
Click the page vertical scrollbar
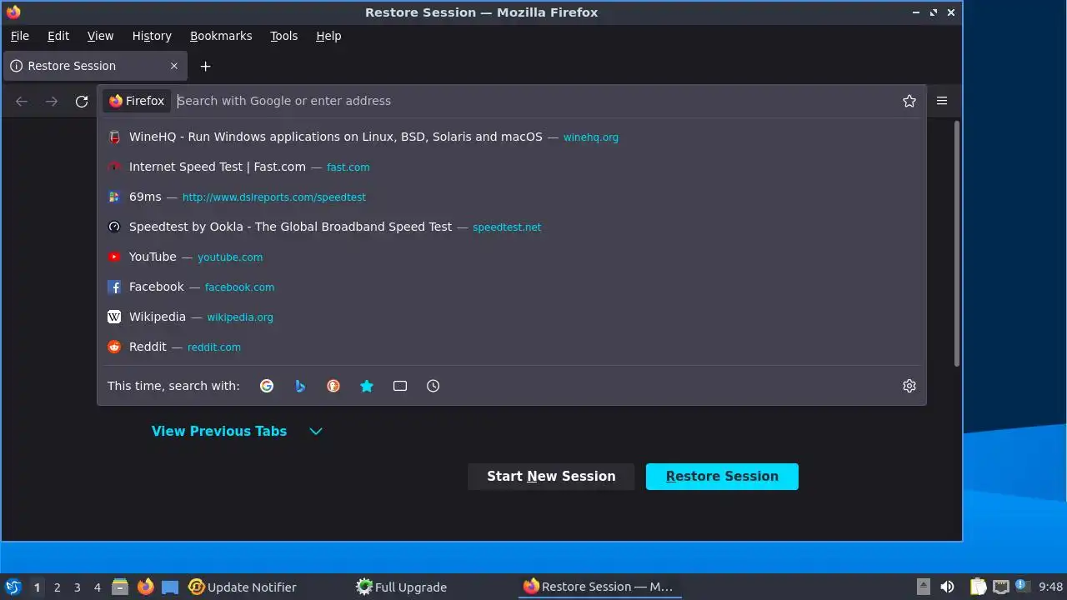(956, 242)
